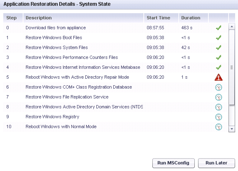Select the Reboot Windows with Active Directory Repair row

pos(116,77)
